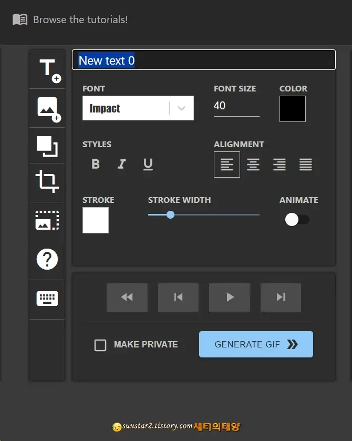Viewport: 352px width, 441px height.
Task: Select center text alignment
Action: pyautogui.click(x=253, y=165)
